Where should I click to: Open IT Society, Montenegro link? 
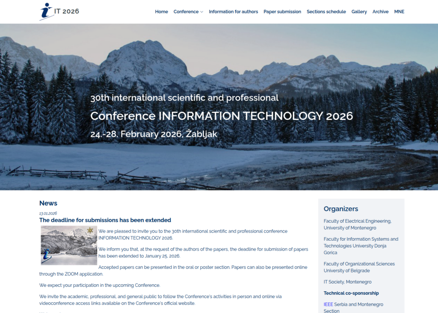[347, 282]
